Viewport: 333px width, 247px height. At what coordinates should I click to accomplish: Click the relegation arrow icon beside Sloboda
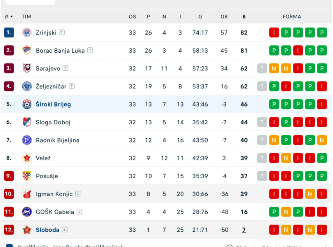(x=65, y=230)
